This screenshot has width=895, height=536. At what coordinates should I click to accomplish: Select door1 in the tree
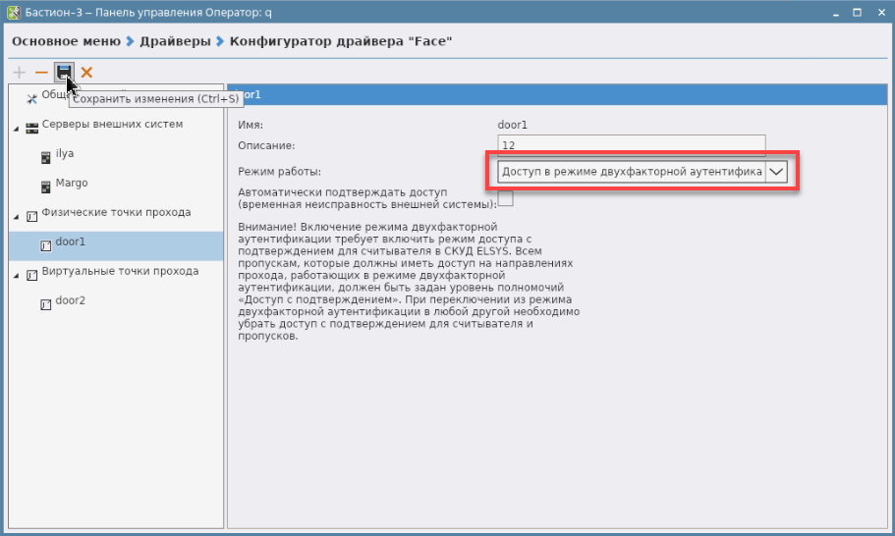click(71, 241)
